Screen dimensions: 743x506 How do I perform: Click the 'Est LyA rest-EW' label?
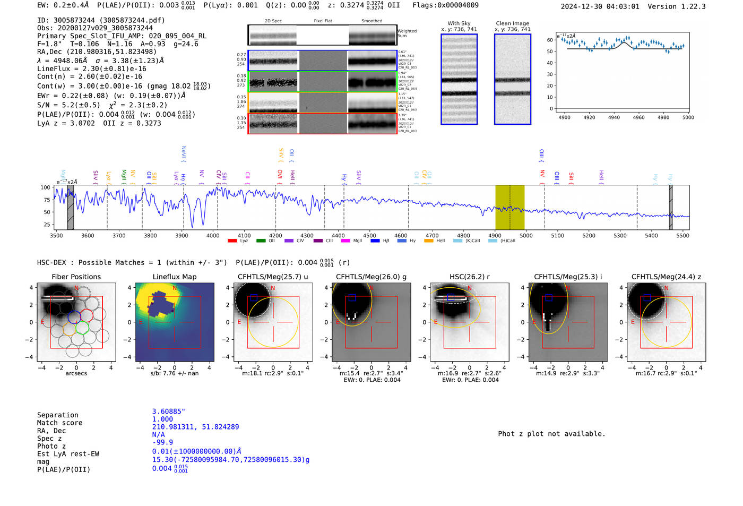pyautogui.click(x=68, y=454)
